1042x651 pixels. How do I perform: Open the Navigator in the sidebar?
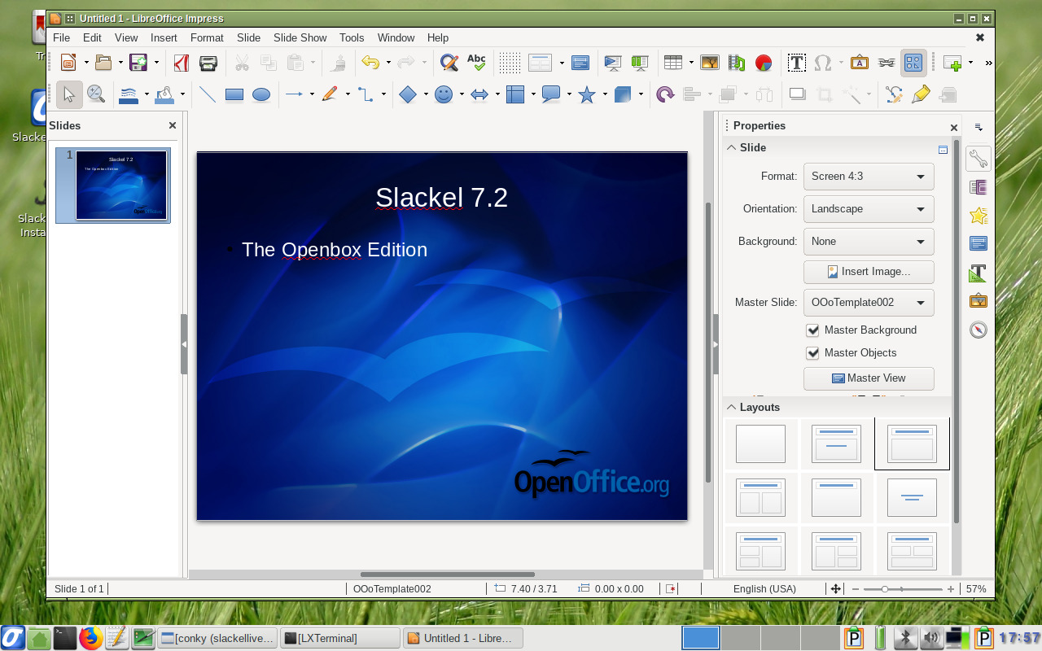tap(978, 330)
